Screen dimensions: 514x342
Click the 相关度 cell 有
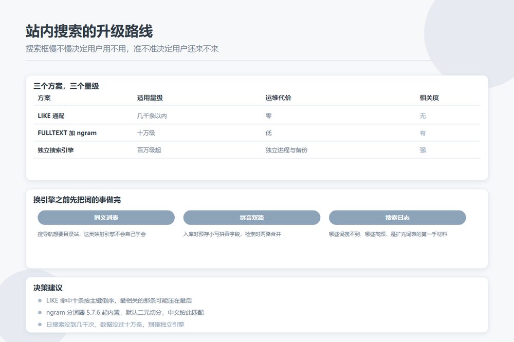click(423, 133)
